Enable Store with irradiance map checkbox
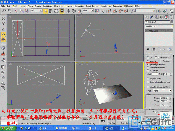Viewport: 175px width, 131px height. click(x=148, y=82)
